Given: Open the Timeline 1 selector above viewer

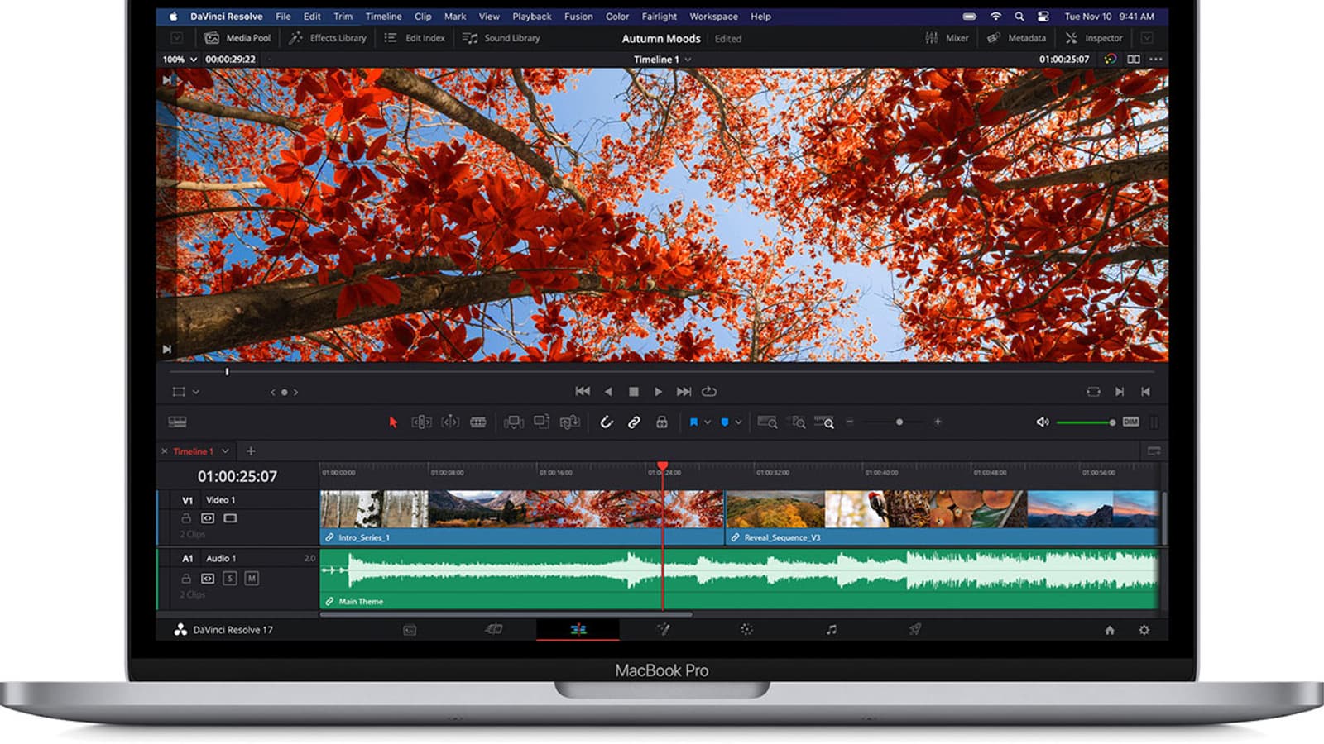Looking at the screenshot, I should [662, 60].
